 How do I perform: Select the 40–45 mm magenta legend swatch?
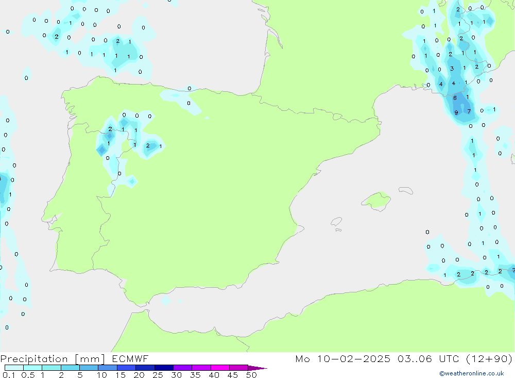[x=220, y=368]
